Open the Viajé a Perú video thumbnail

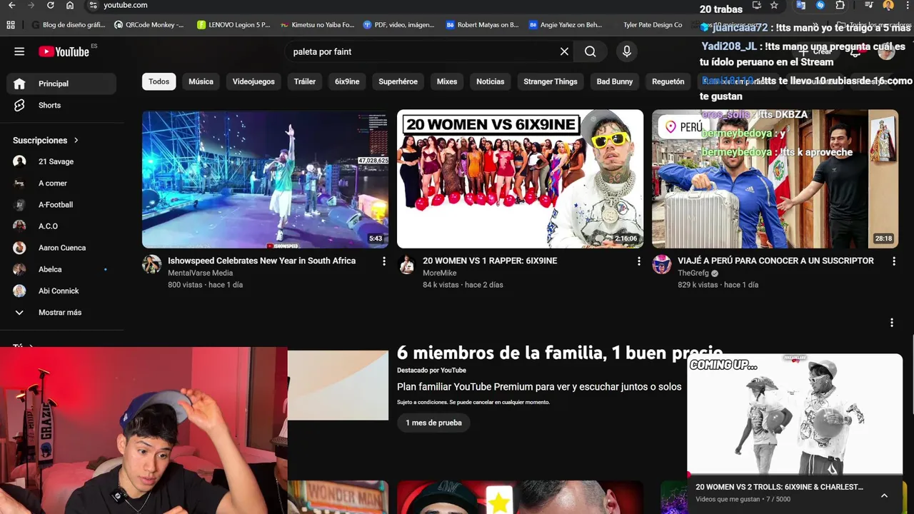(775, 178)
